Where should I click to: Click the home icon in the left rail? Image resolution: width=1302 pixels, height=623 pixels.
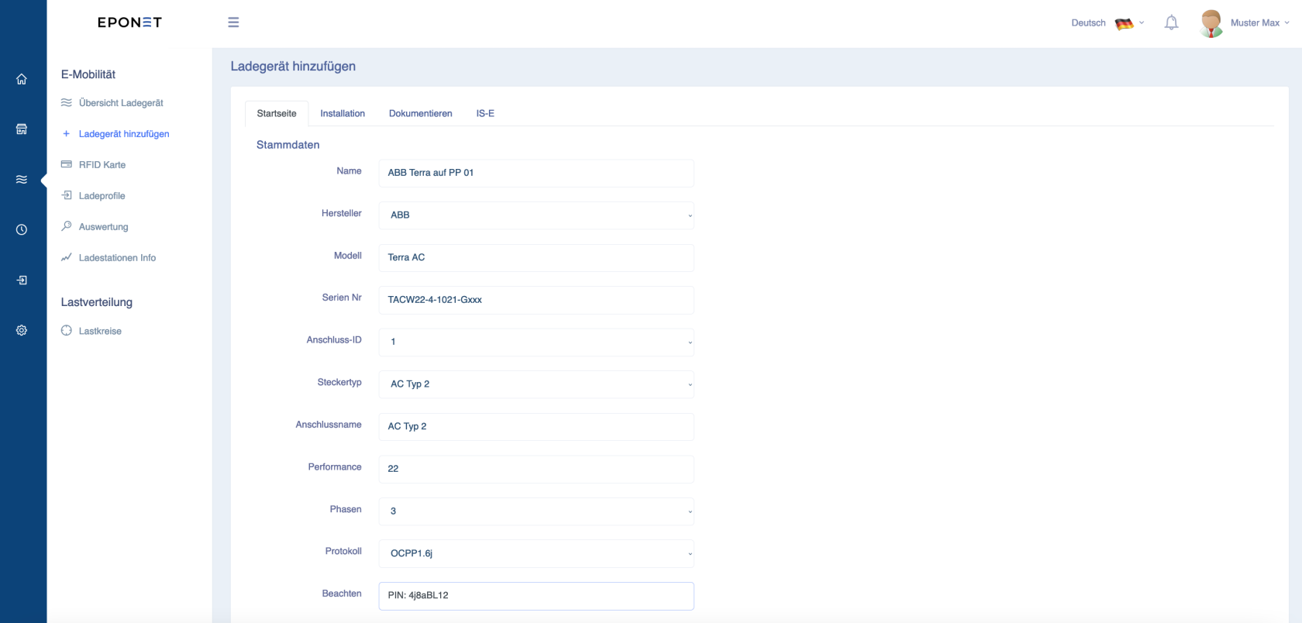coord(22,79)
